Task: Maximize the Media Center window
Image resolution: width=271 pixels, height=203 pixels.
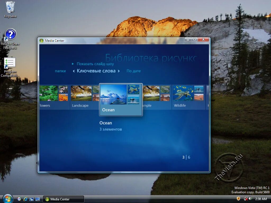Action: click(x=195, y=40)
